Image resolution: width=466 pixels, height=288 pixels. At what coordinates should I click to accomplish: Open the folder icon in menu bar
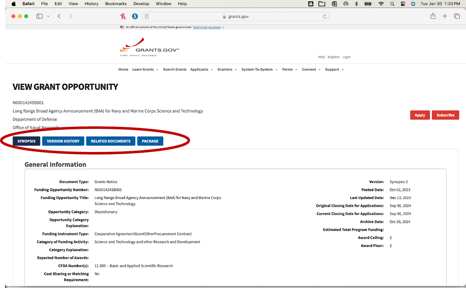[322, 4]
